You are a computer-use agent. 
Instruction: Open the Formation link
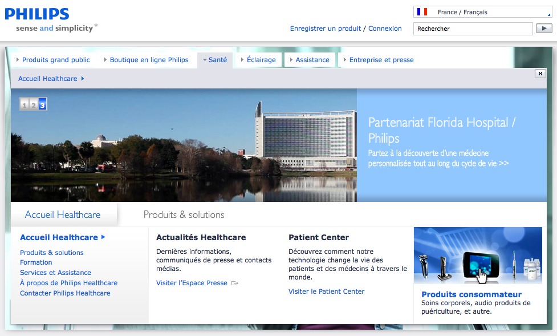(x=36, y=262)
